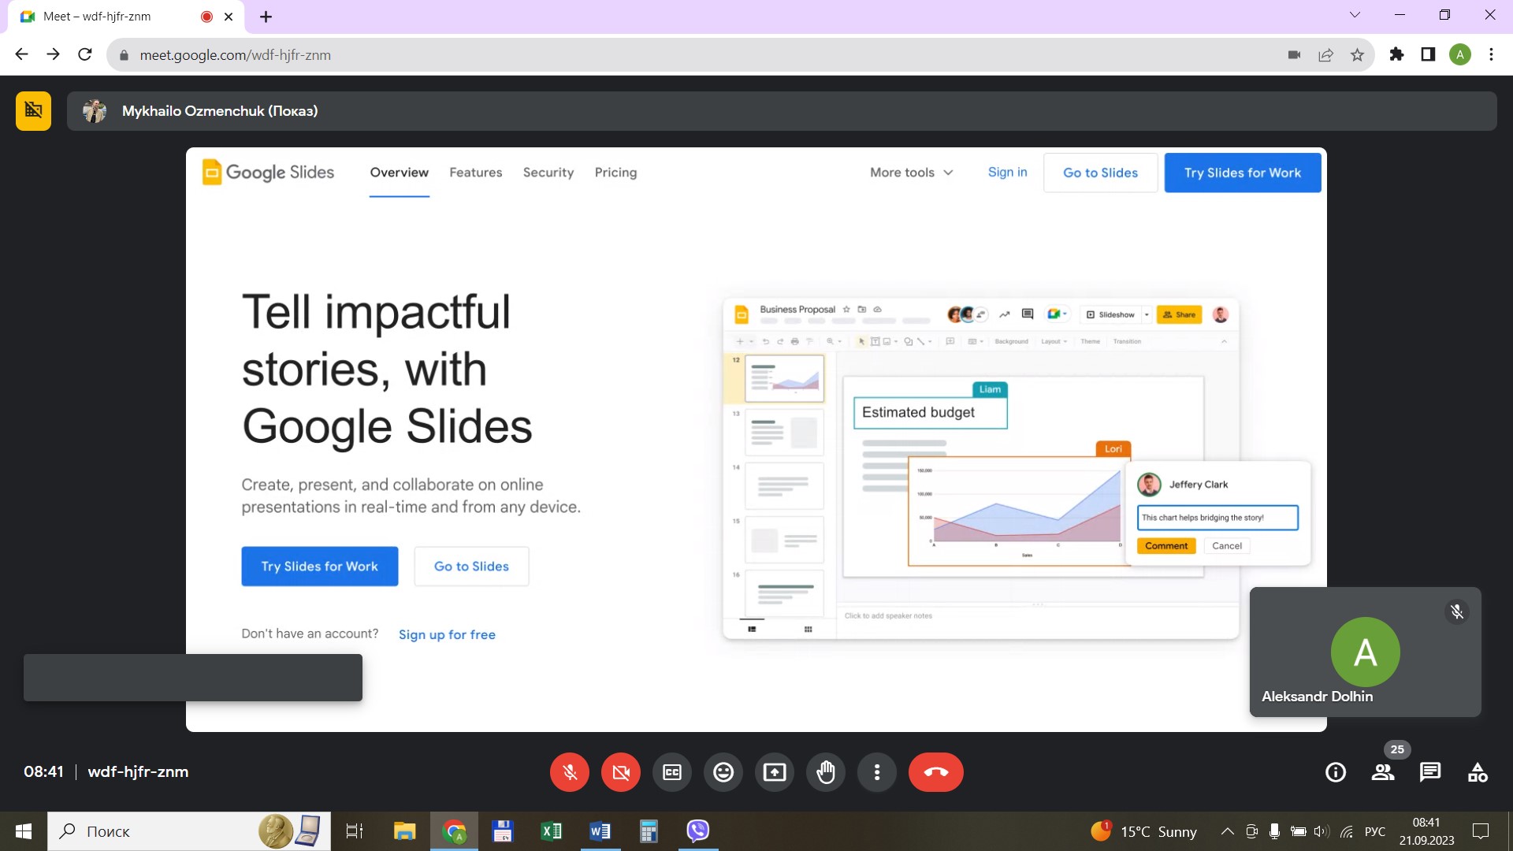Open Task View on taskbar
The height and width of the screenshot is (851, 1513).
coord(355,831)
